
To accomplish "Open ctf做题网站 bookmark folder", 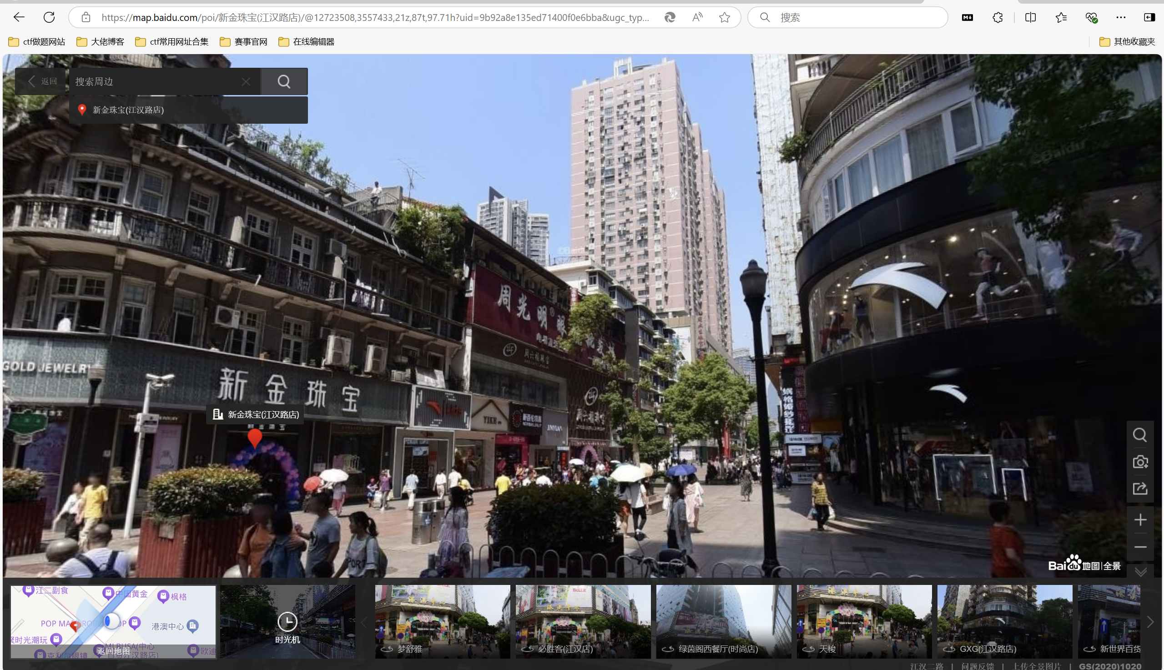I will (37, 42).
